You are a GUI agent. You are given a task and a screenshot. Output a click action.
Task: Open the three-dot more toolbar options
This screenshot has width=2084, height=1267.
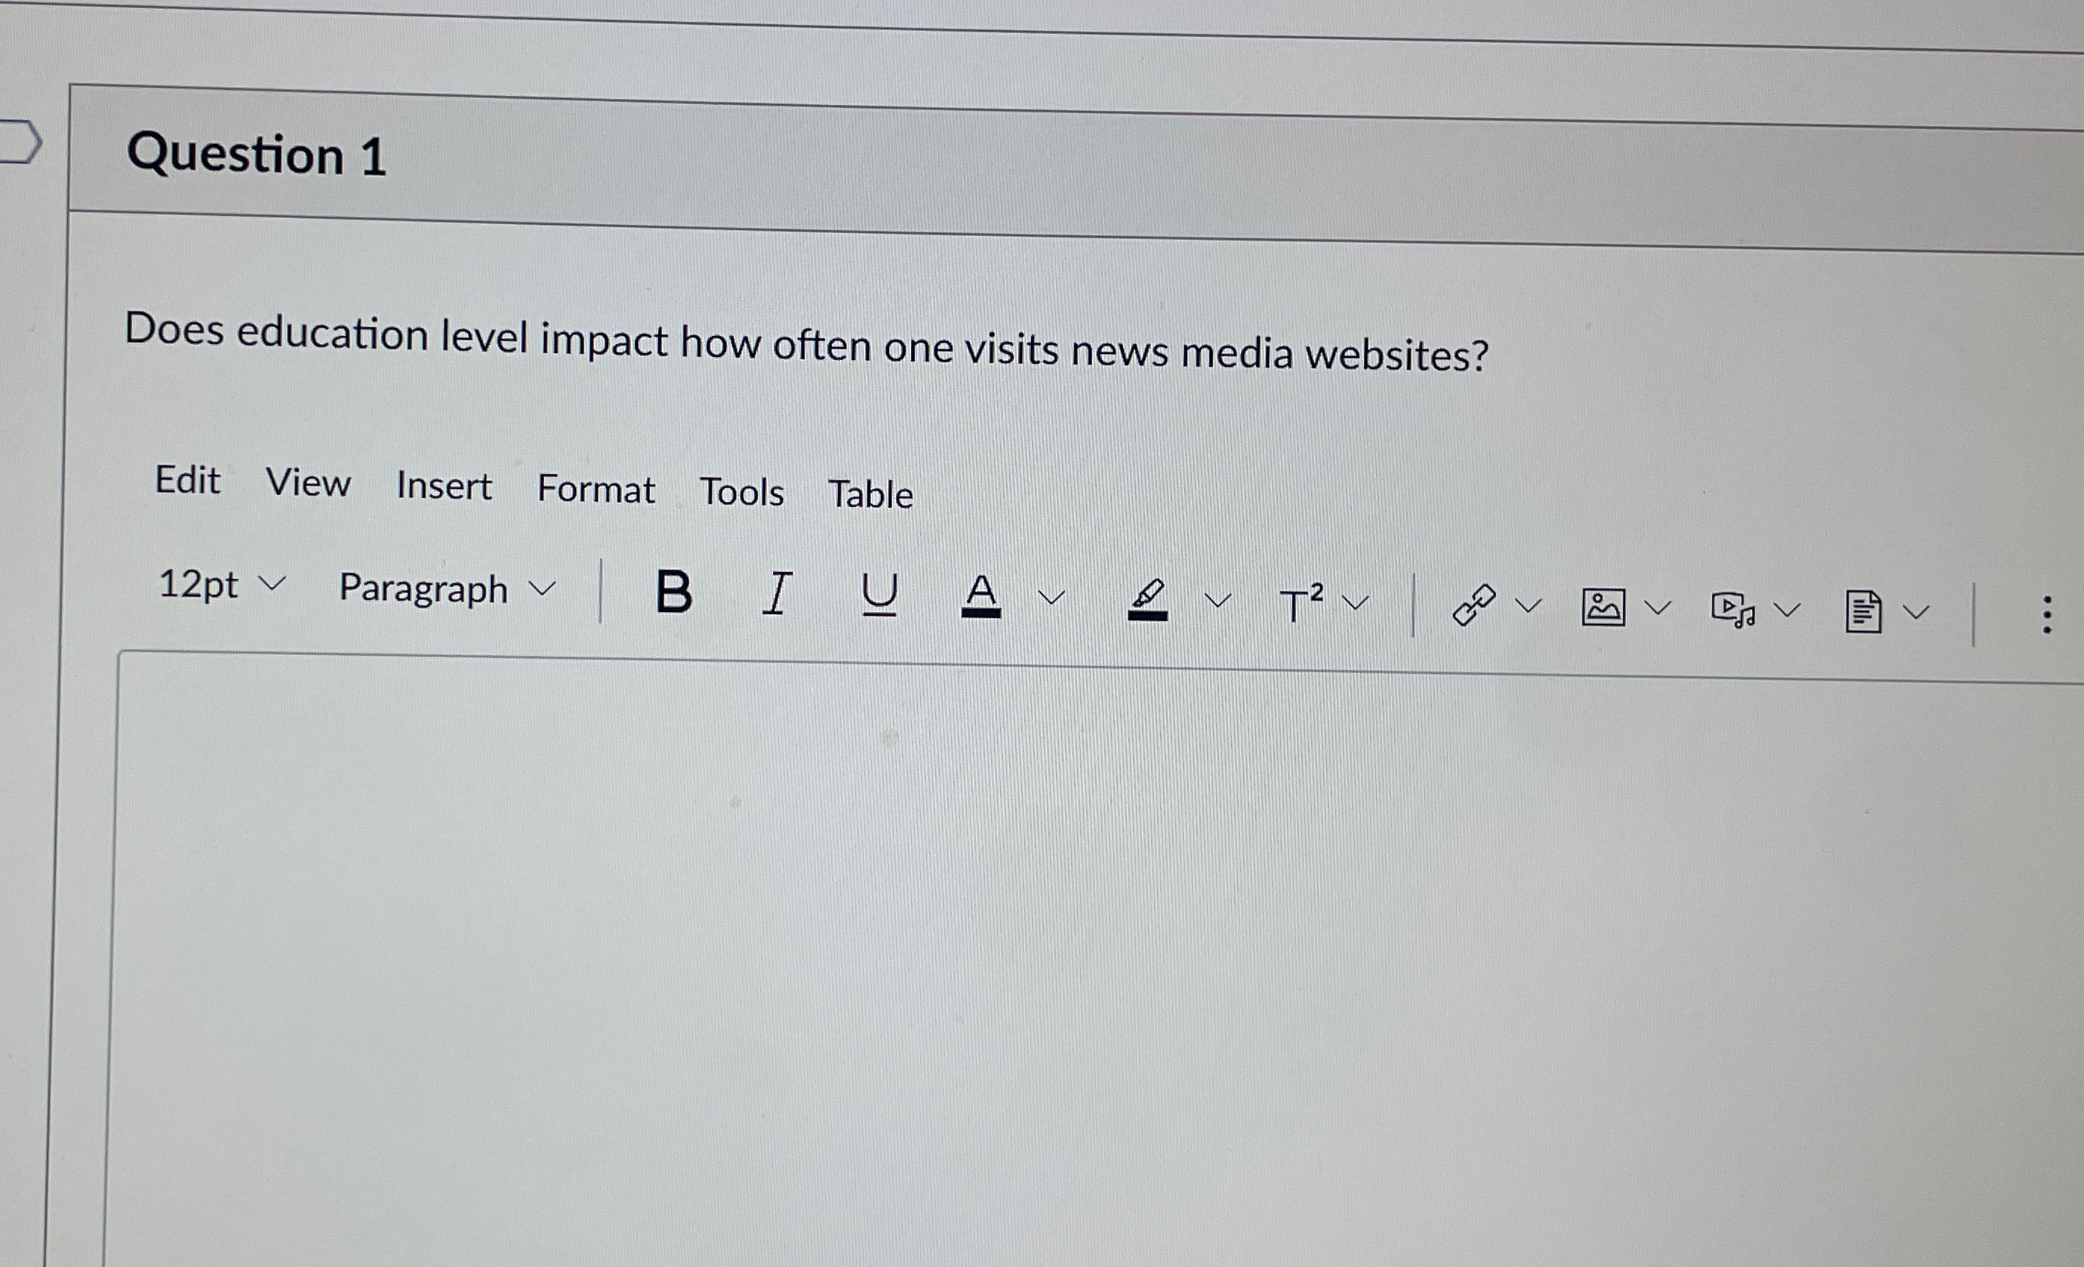point(2046,615)
